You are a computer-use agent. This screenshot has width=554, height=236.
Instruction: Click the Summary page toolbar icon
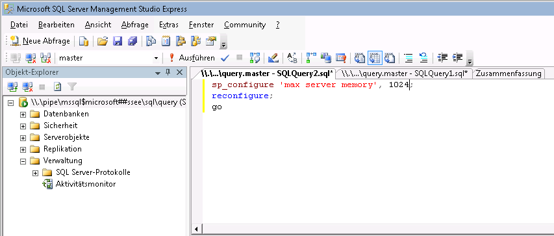pyautogui.click(x=166, y=41)
